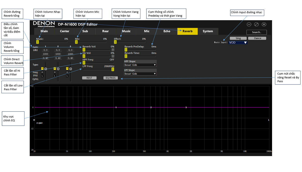Viewport: 302px width, 172px height.
Task: Open the Sub tab
Action: click(x=85, y=31)
